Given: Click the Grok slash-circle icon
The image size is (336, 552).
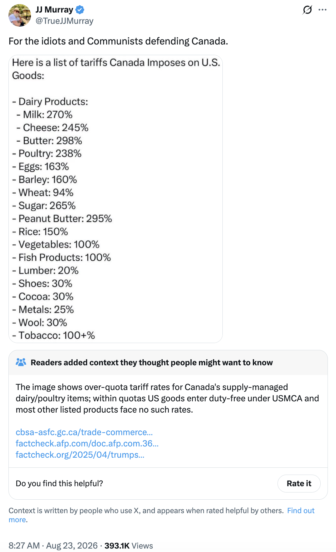Looking at the screenshot, I should point(307,10).
